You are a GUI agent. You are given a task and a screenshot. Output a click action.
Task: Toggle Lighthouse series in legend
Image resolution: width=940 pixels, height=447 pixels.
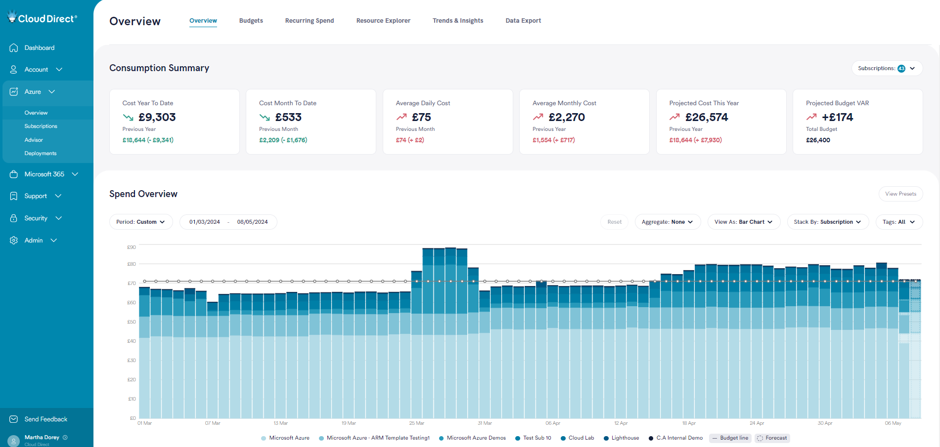tap(621, 438)
